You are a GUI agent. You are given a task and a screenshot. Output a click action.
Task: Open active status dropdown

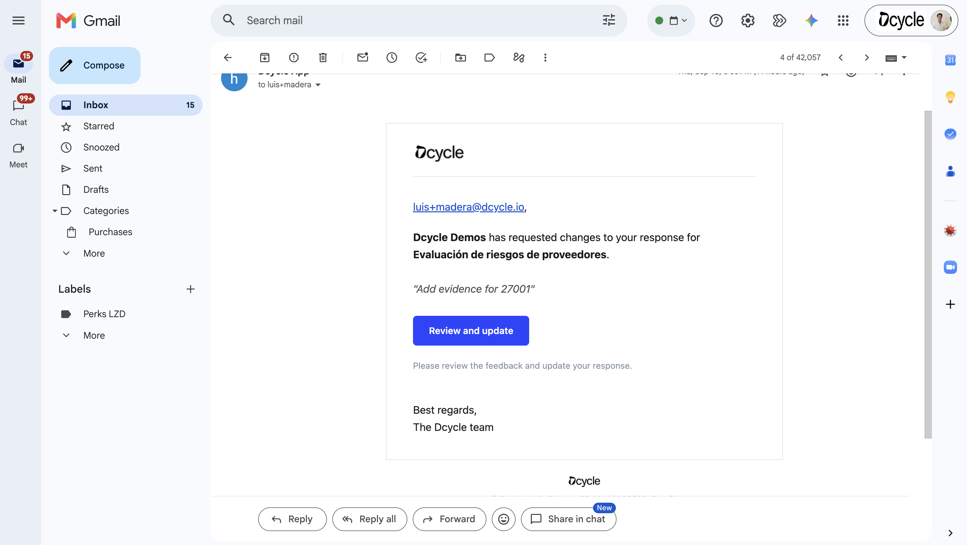point(671,21)
